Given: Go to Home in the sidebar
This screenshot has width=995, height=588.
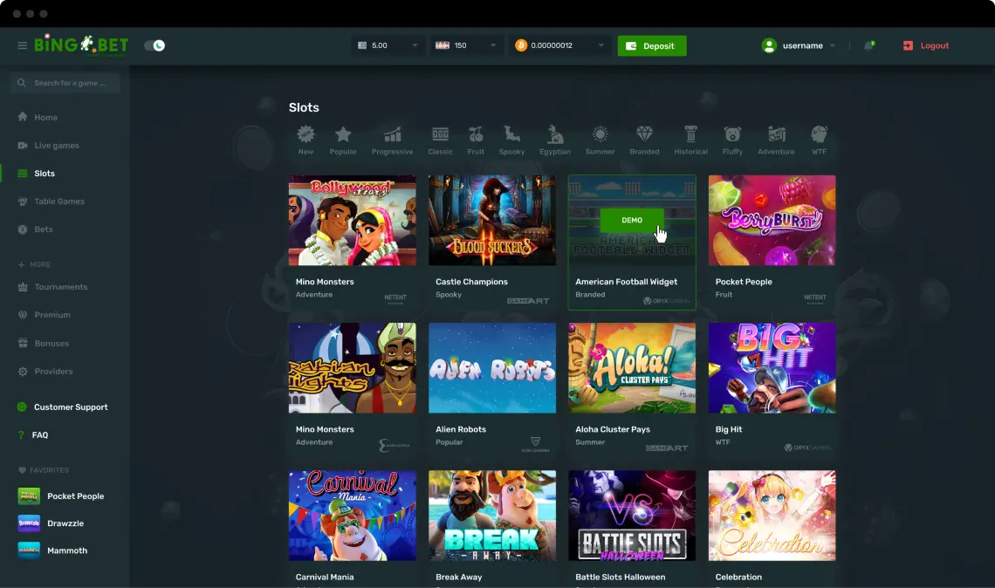Looking at the screenshot, I should (x=38, y=118).
